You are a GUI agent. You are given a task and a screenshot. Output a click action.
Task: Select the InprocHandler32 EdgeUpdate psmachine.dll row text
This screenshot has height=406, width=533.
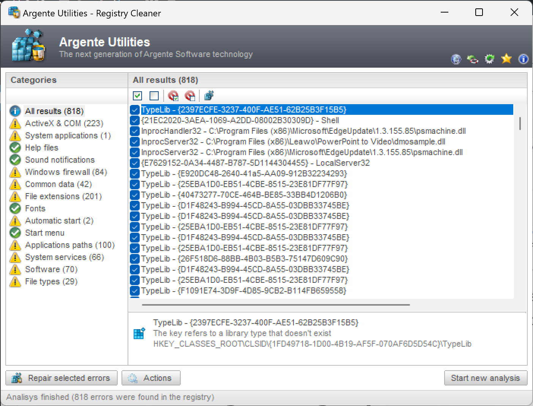(303, 131)
